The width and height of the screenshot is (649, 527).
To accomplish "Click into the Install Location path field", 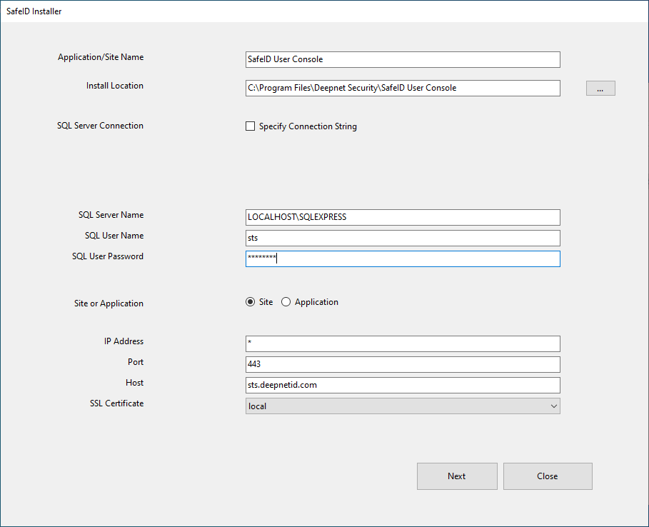I will tap(402, 88).
